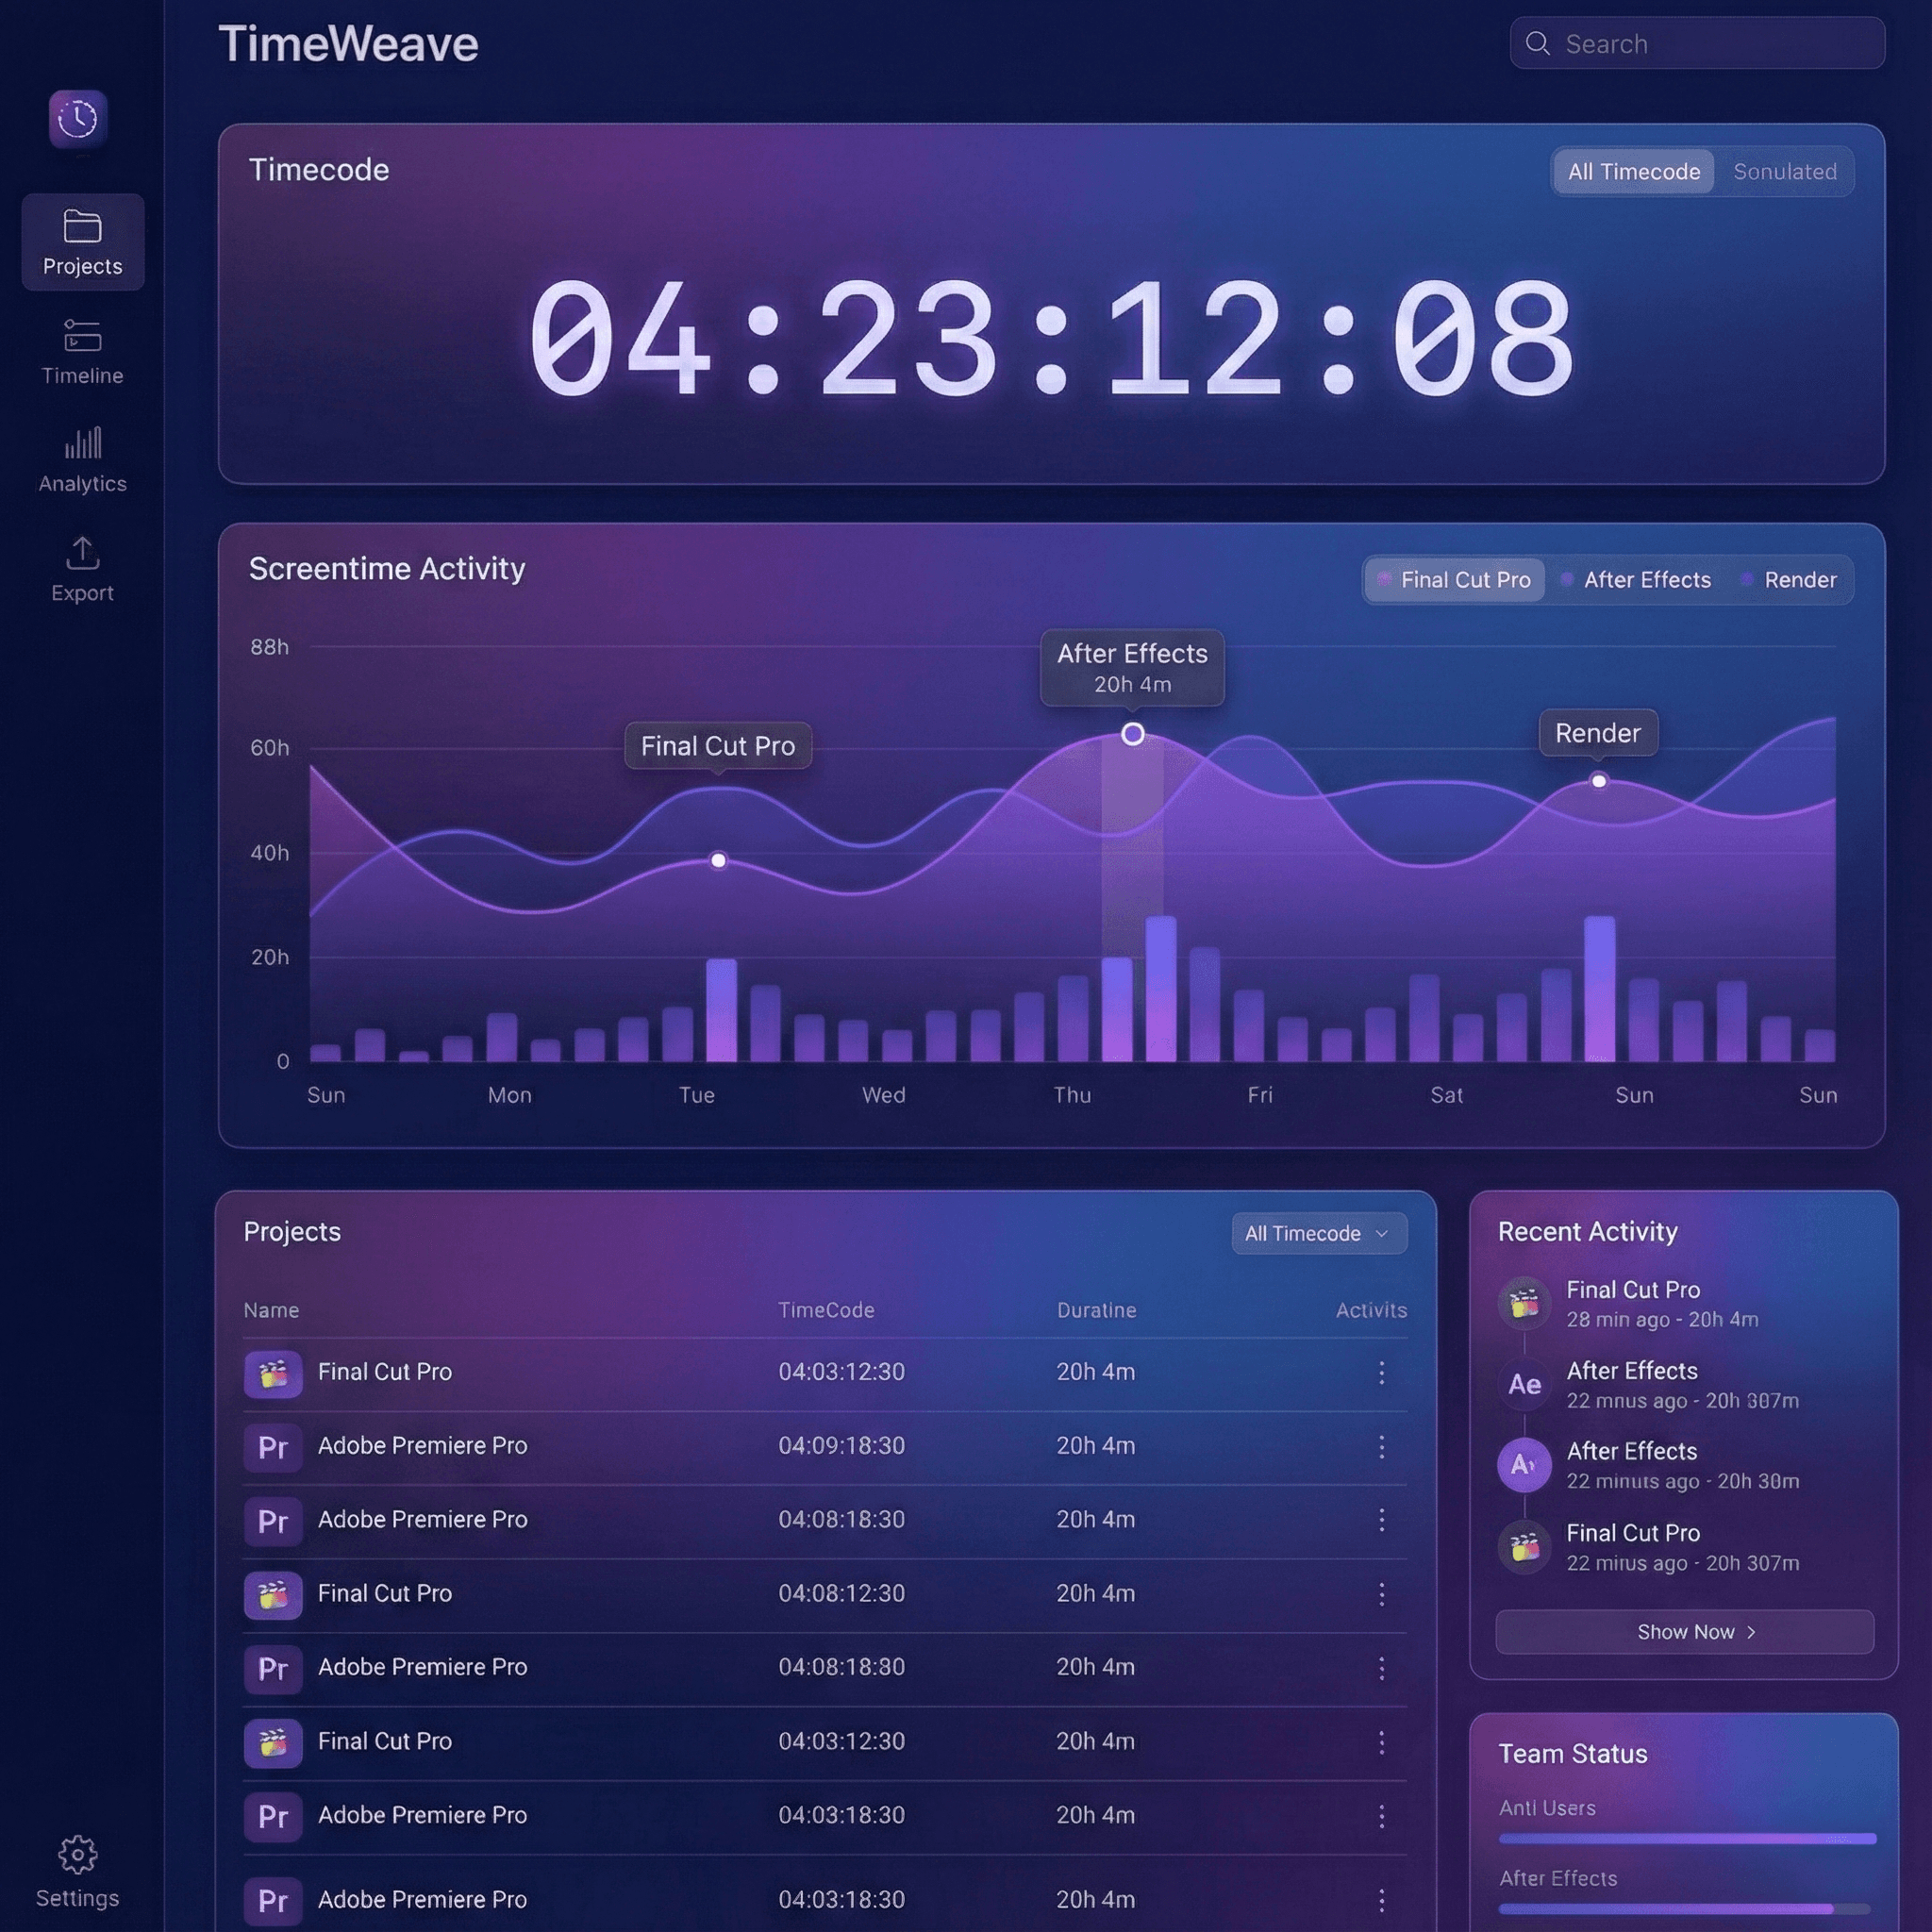Toggle the Final Cut Pro chart legend
Image resolution: width=1932 pixels, height=1932 pixels.
[1454, 580]
